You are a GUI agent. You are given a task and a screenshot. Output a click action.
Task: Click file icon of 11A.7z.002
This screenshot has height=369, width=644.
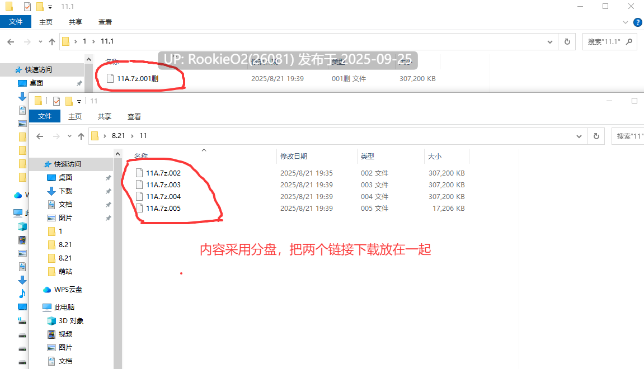(139, 173)
